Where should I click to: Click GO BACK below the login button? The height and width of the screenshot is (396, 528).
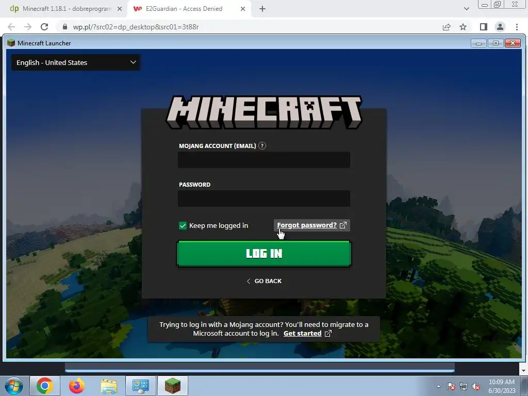pos(265,281)
